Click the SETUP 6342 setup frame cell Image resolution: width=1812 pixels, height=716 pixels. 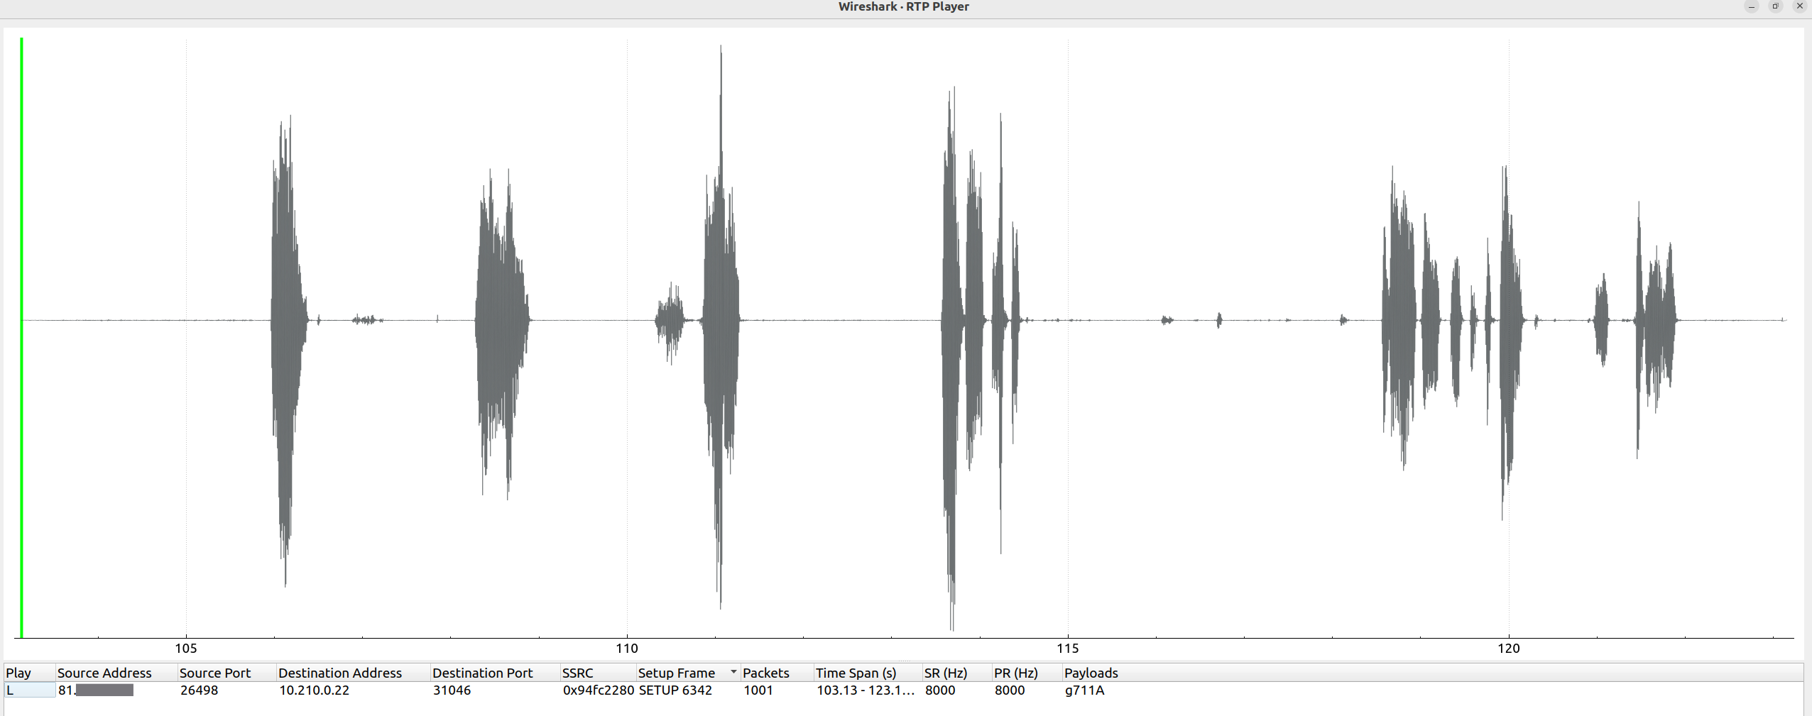click(x=675, y=690)
